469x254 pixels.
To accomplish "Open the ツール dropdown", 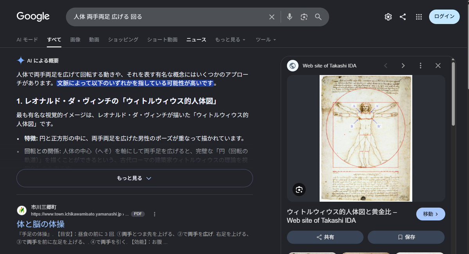I will (266, 40).
